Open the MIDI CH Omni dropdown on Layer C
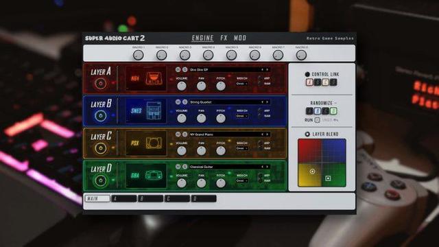Viewport: 439px width, 247px height. pyautogui.click(x=242, y=148)
